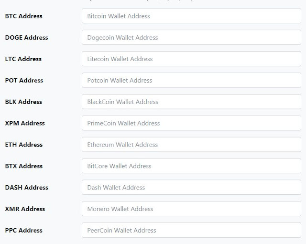The width and height of the screenshot is (306, 244).
Task: Click the XPM Address label
Action: [25, 123]
